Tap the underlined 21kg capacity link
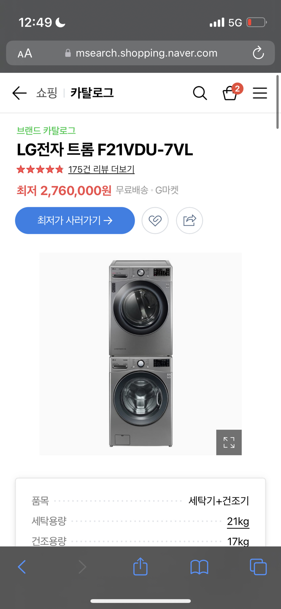The height and width of the screenshot is (609, 281). point(238,521)
